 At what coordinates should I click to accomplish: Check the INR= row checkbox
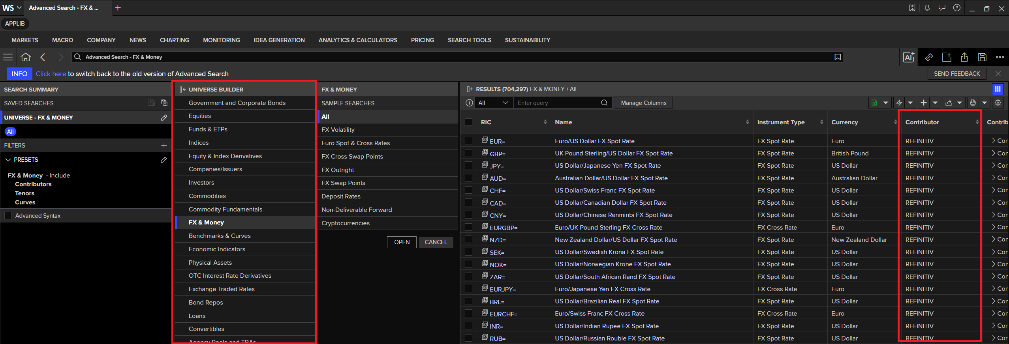pyautogui.click(x=469, y=326)
